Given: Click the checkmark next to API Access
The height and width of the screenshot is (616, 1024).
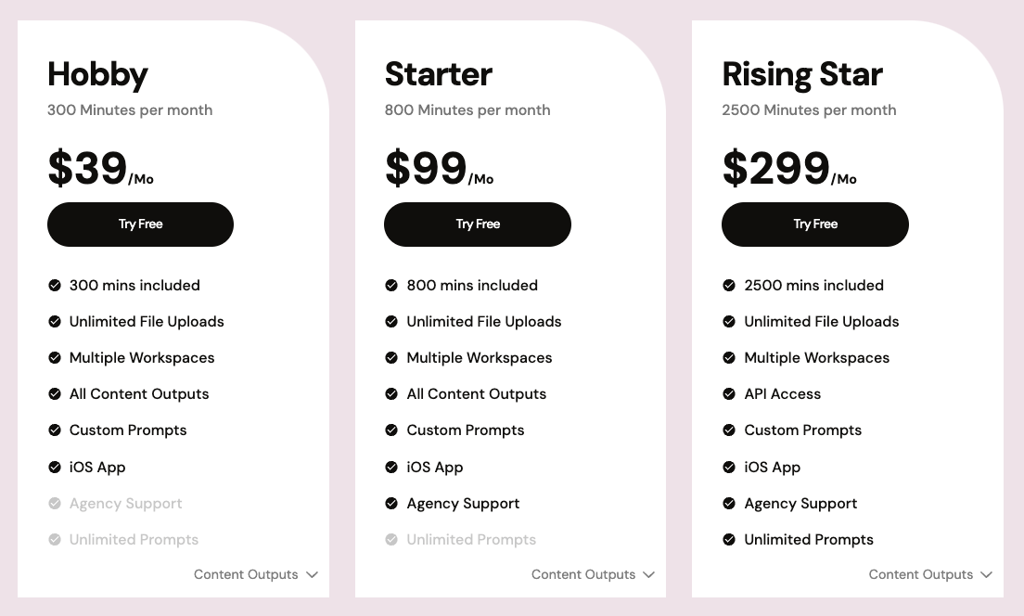Looking at the screenshot, I should tap(730, 394).
